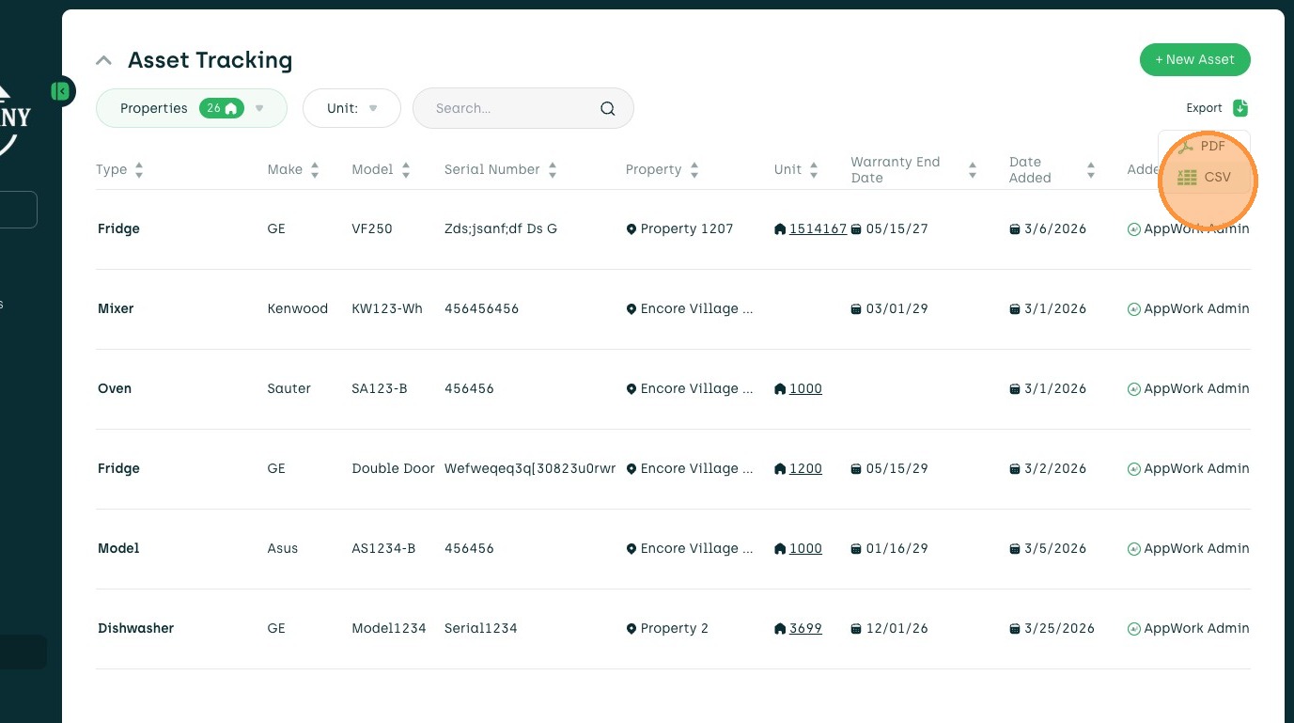Sort by Date Added column arrows

point(1091,170)
